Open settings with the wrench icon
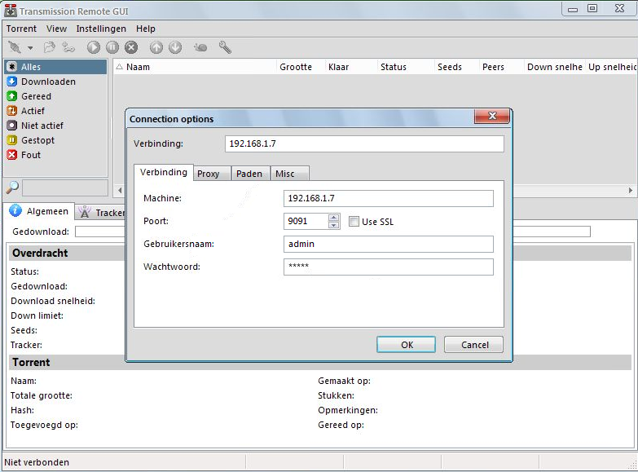This screenshot has width=638, height=472. click(225, 47)
